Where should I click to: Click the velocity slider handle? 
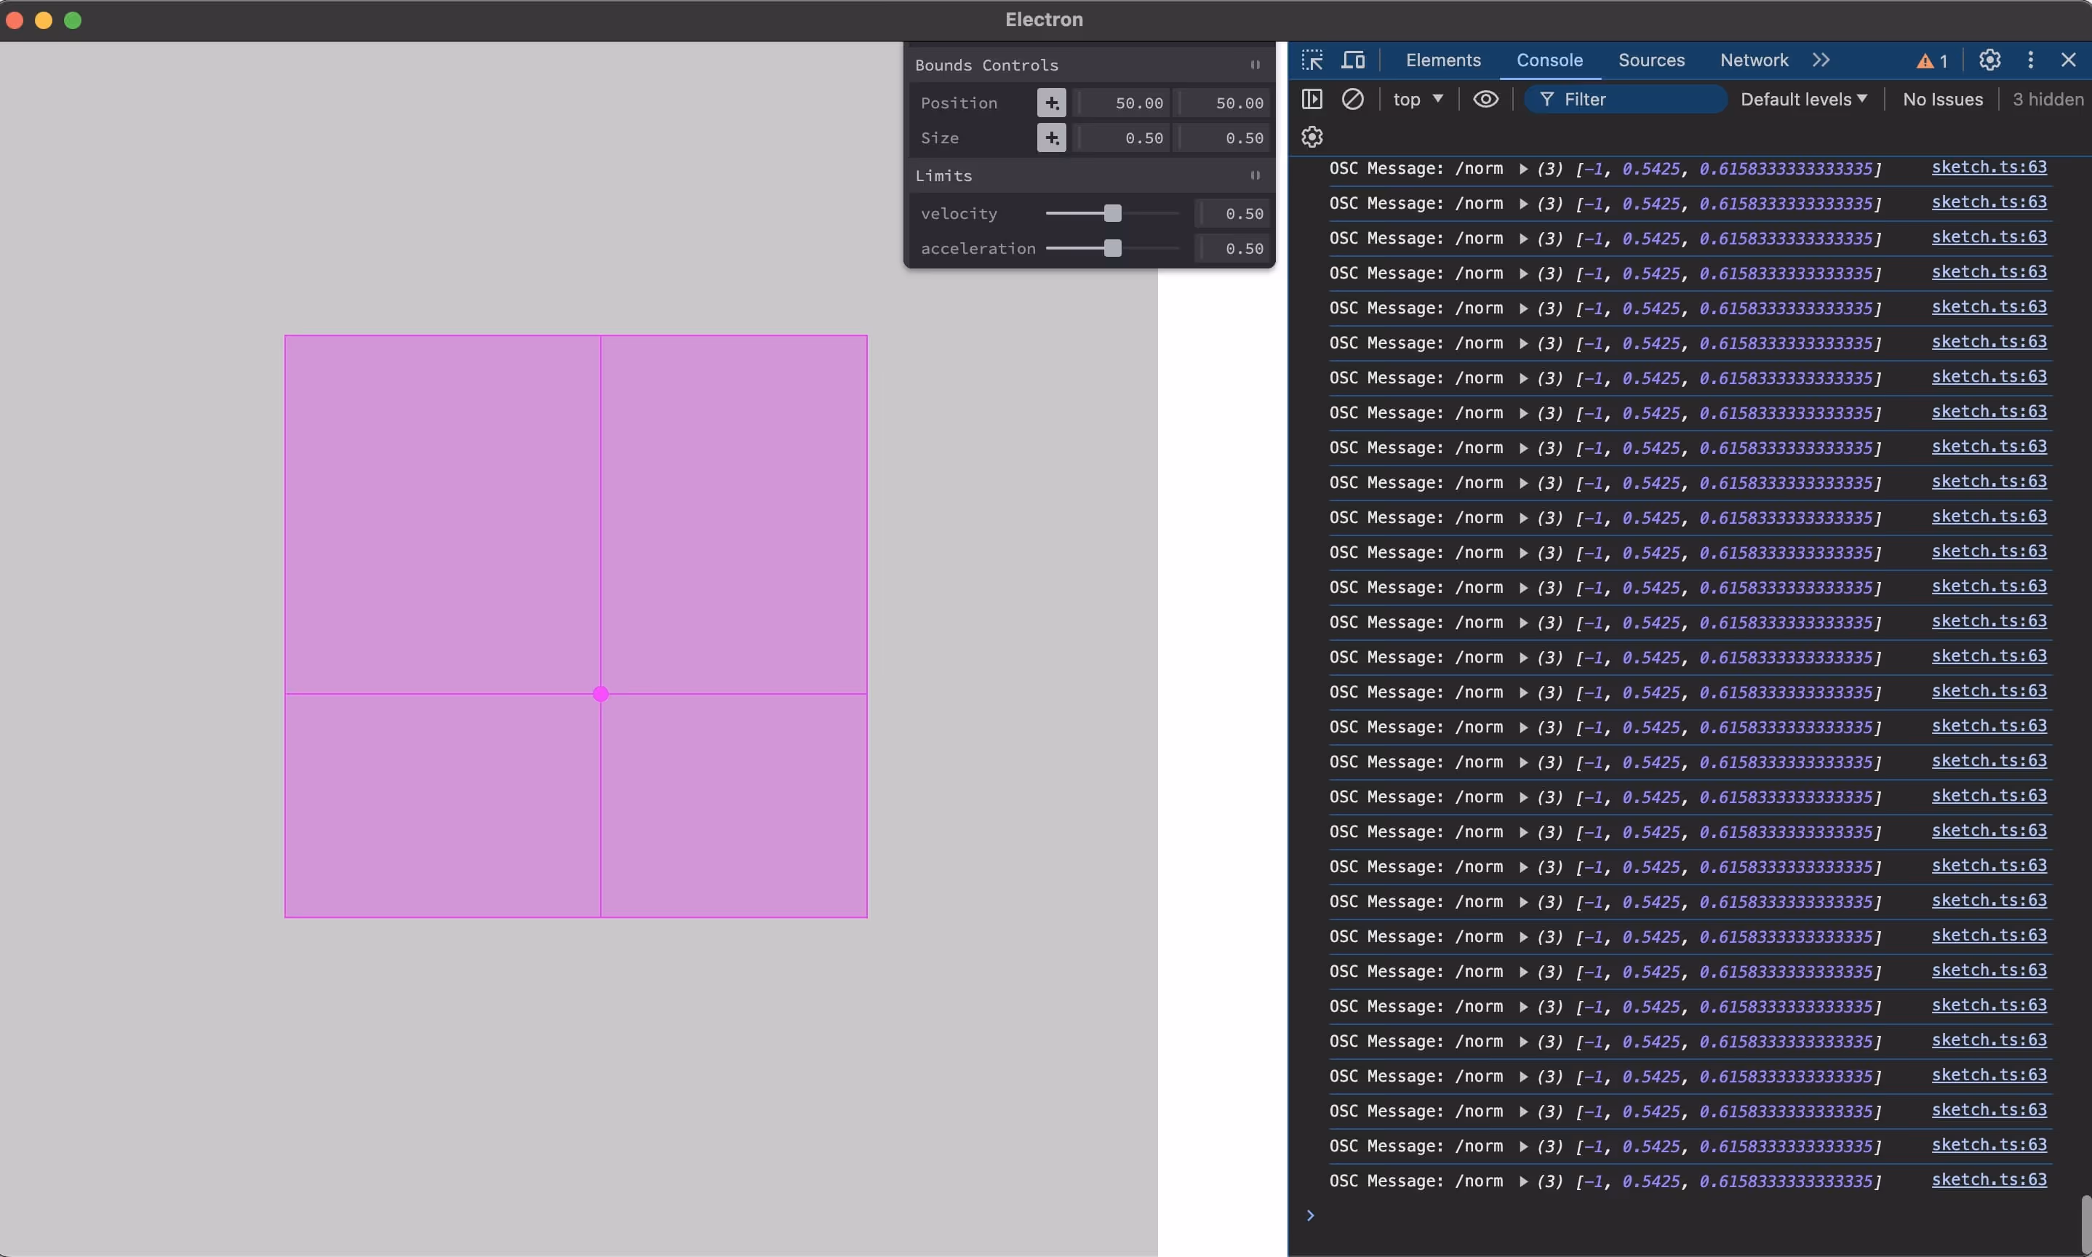tap(1112, 213)
